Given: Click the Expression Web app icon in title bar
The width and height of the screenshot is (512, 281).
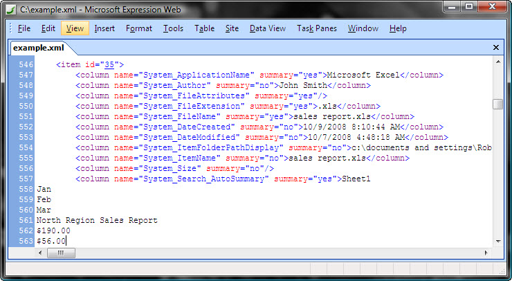Looking at the screenshot, I should point(11,10).
